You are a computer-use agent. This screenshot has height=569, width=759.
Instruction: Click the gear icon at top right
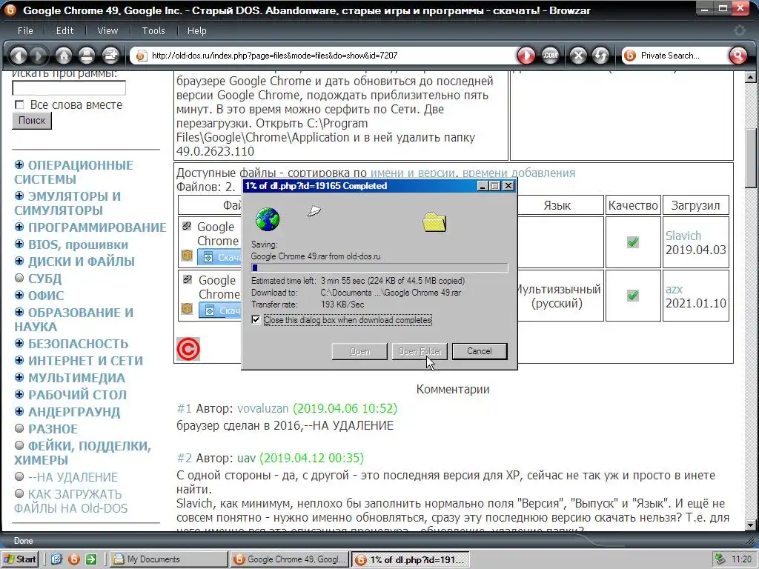[x=739, y=30]
